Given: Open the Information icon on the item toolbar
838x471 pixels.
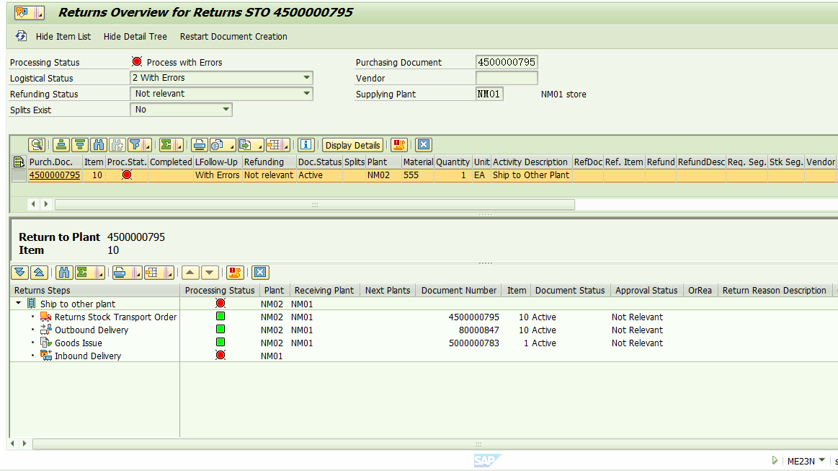Looking at the screenshot, I should 306,144.
